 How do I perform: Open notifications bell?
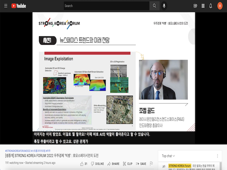[211, 6]
